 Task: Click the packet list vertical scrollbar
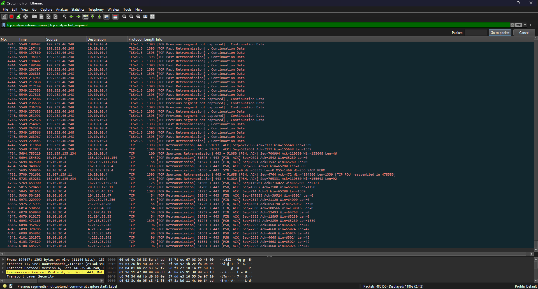535,140
